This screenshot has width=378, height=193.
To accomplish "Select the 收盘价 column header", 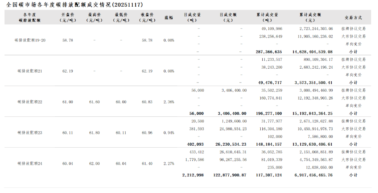I will tap(147, 17).
